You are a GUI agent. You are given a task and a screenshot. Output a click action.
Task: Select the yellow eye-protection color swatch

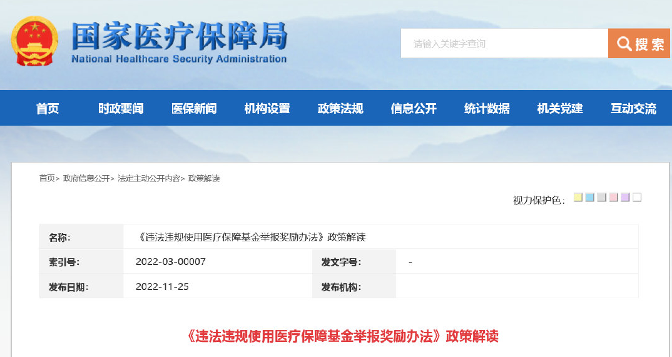pyautogui.click(x=578, y=198)
